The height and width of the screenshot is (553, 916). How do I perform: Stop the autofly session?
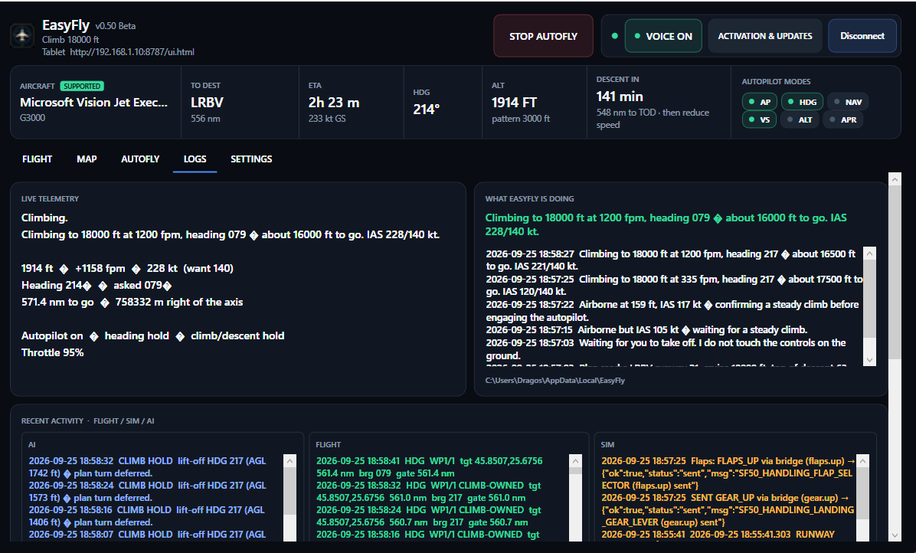pos(543,36)
